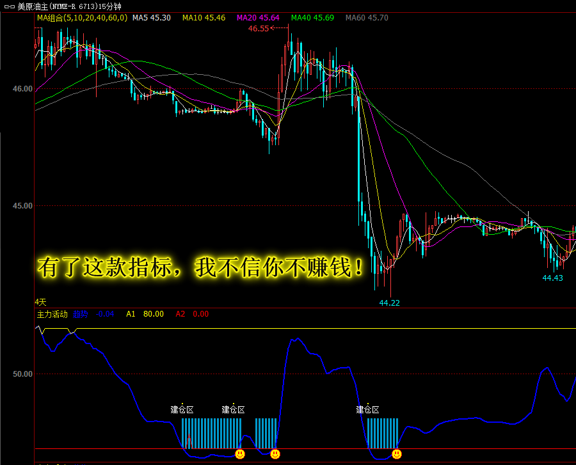The width and height of the screenshot is (576, 465).
Task: Click the small red spike in first 建仓区
Action: pos(189,441)
